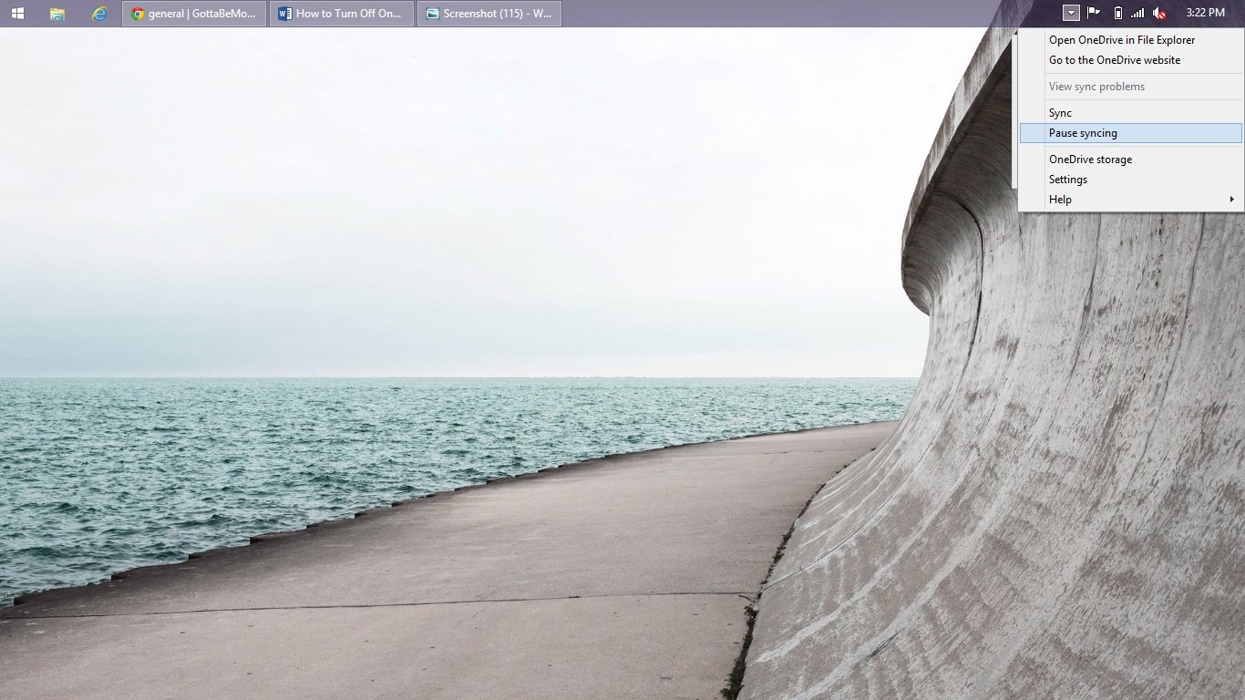Select 'Go to the OneDrive website'
The image size is (1245, 700).
[1130, 60]
